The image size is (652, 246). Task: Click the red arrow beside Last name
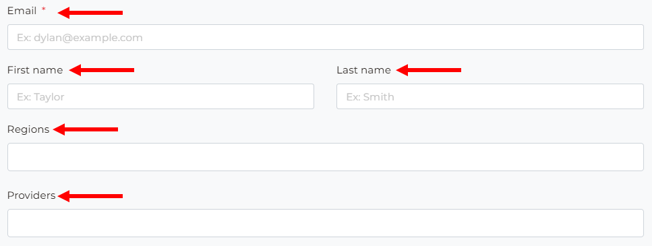tap(429, 70)
